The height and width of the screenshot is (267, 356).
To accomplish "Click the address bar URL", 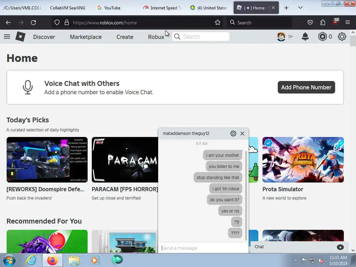I will coord(105,23).
